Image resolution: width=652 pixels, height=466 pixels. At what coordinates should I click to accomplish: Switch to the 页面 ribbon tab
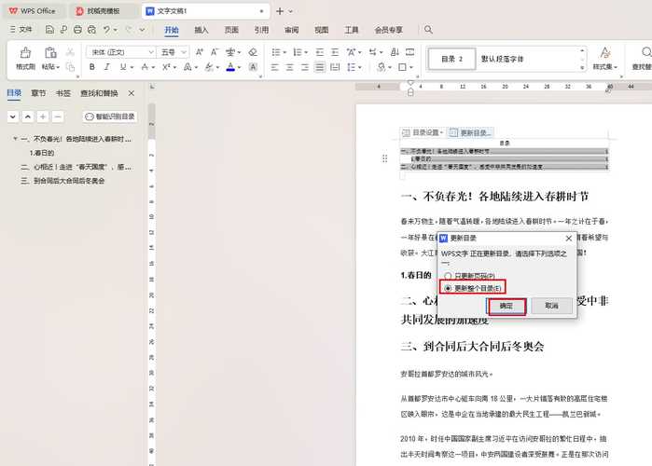231,30
